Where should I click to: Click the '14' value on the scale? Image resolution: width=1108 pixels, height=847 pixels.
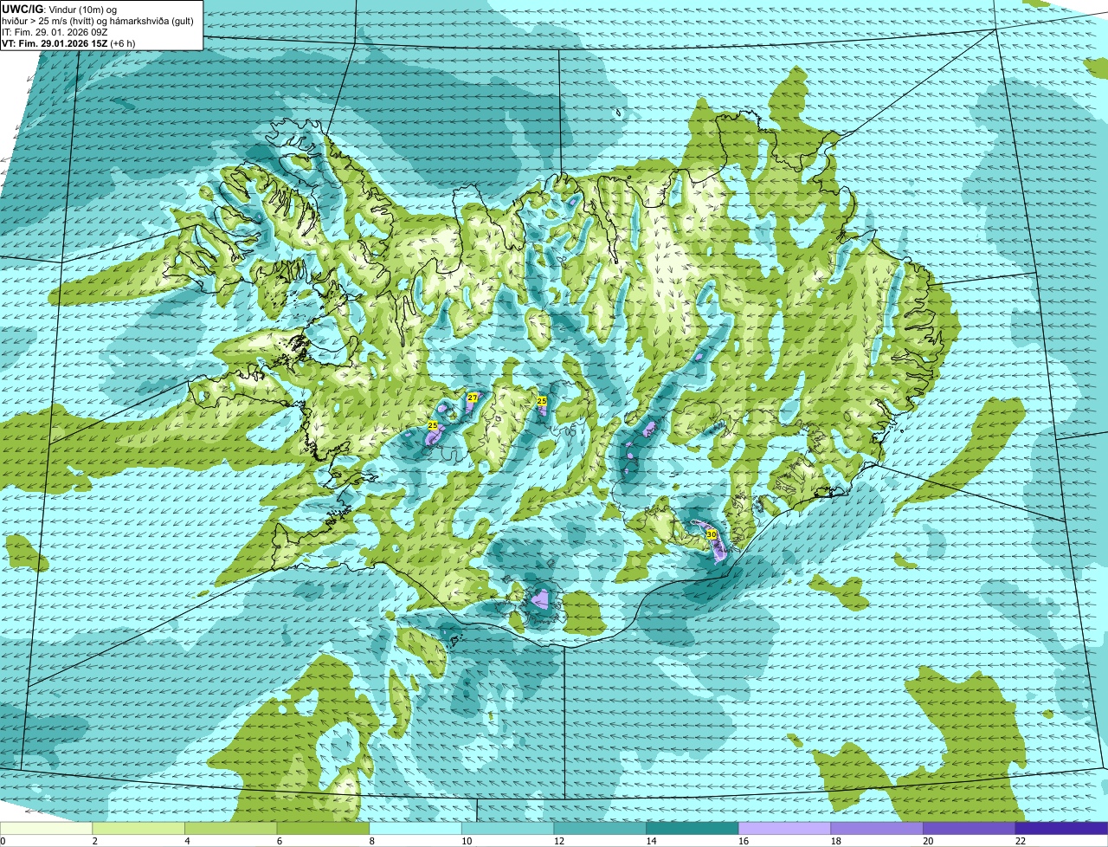[651, 841]
